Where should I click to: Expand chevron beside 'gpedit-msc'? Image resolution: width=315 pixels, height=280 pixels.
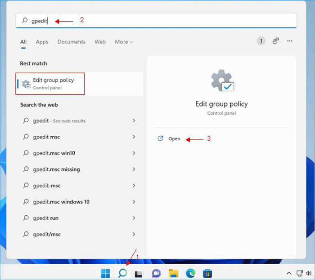click(x=134, y=186)
